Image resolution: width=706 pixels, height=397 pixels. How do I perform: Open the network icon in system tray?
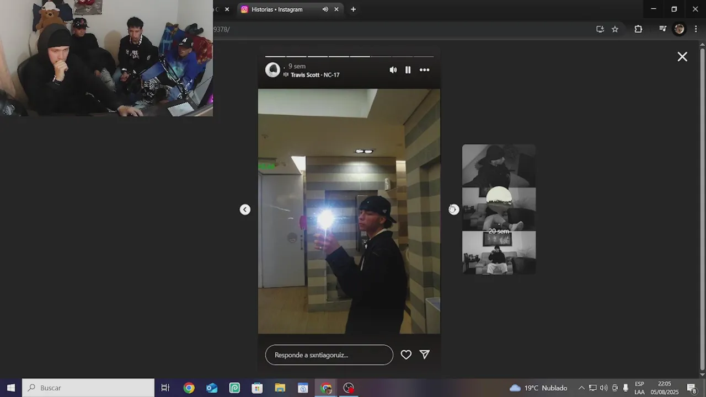coord(592,388)
